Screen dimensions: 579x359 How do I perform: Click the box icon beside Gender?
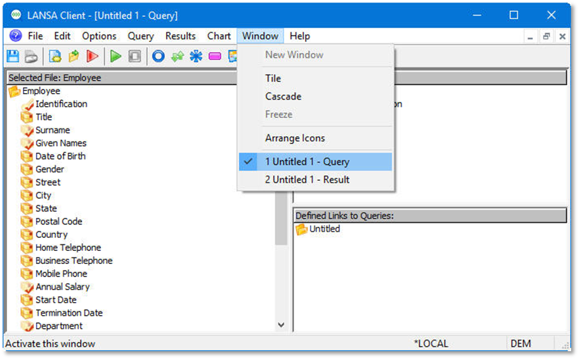click(26, 170)
